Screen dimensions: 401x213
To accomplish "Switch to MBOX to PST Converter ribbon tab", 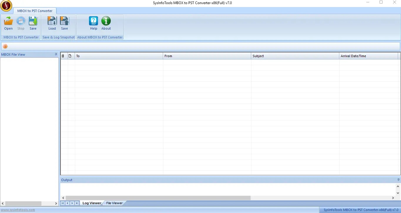I will [35, 11].
